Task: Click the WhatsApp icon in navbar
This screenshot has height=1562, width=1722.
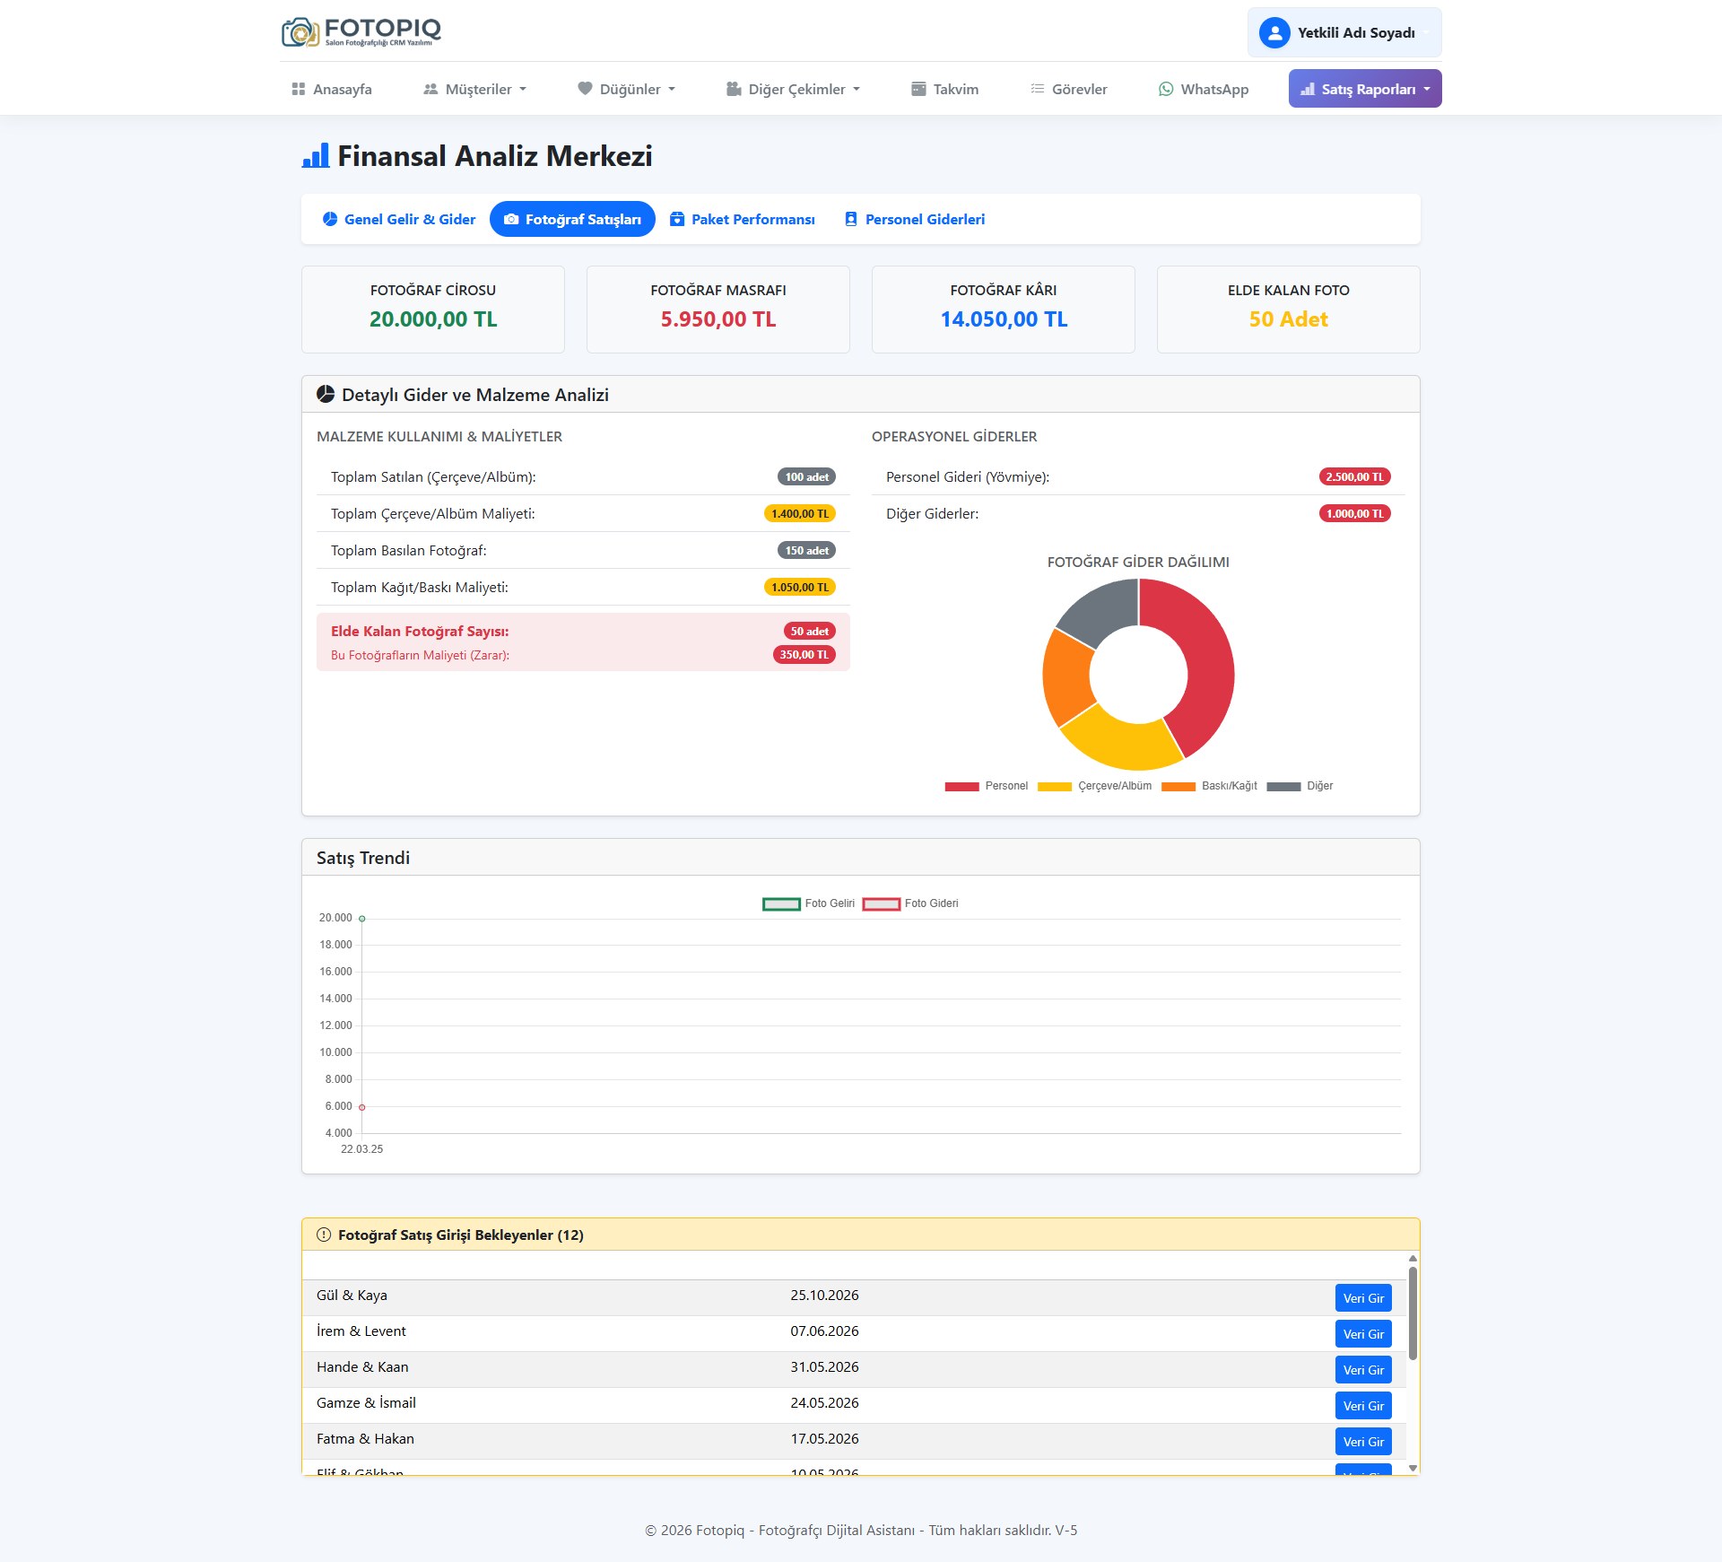Action: (x=1165, y=89)
